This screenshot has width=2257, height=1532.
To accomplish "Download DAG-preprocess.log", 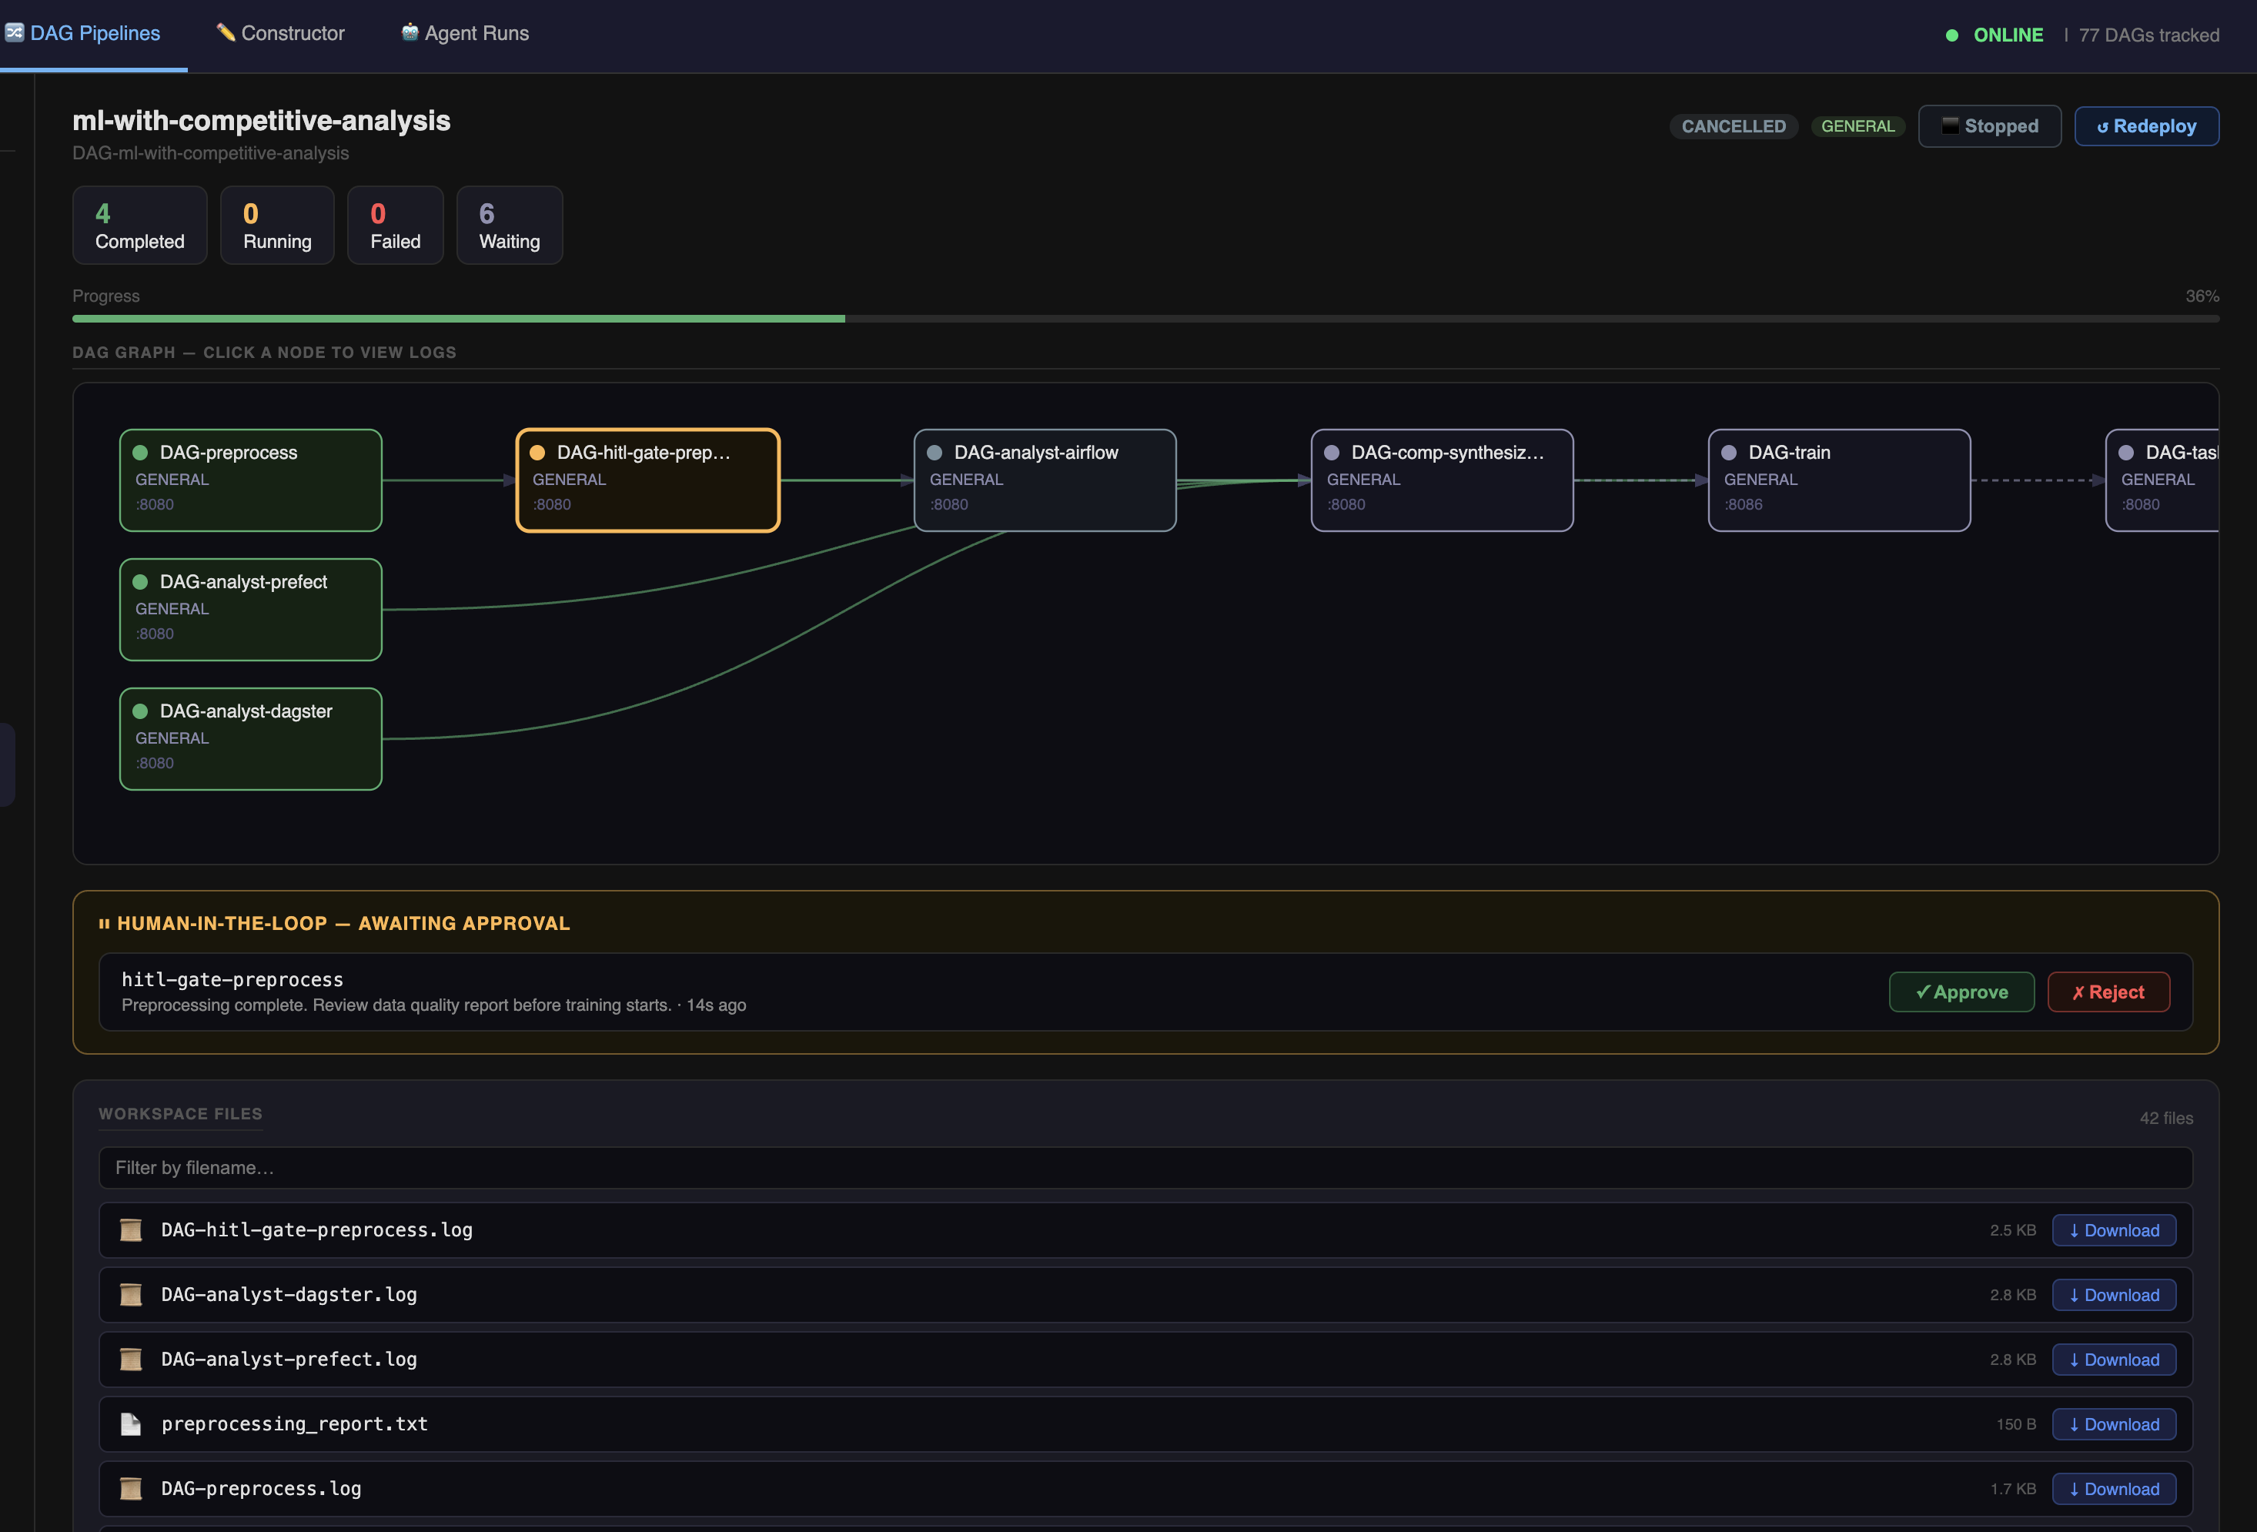I will coord(2113,1488).
